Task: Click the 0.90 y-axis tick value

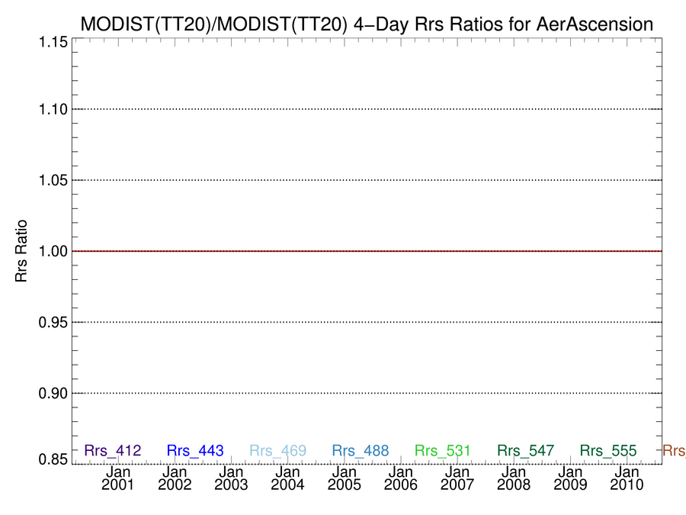Action: [x=53, y=393]
